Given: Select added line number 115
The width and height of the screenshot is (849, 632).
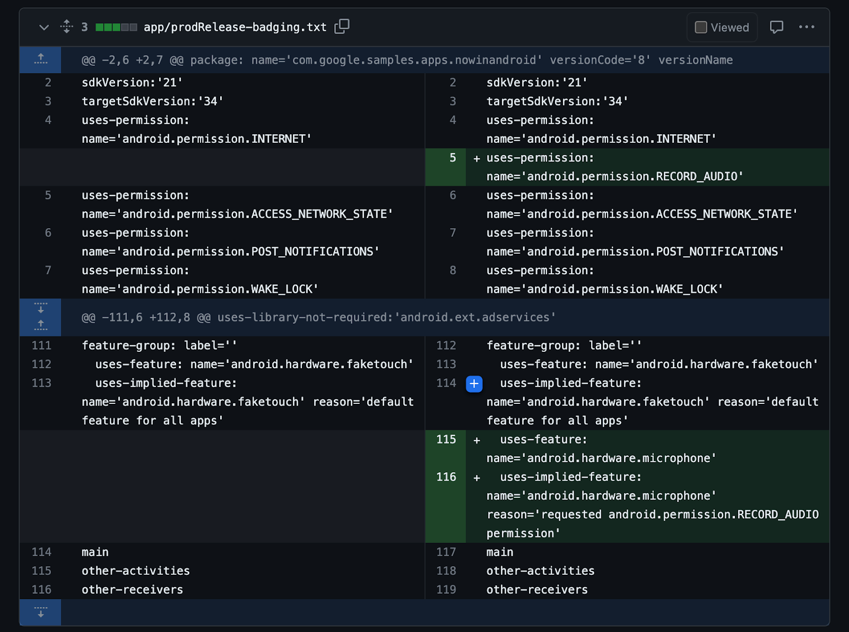Looking at the screenshot, I should point(446,439).
